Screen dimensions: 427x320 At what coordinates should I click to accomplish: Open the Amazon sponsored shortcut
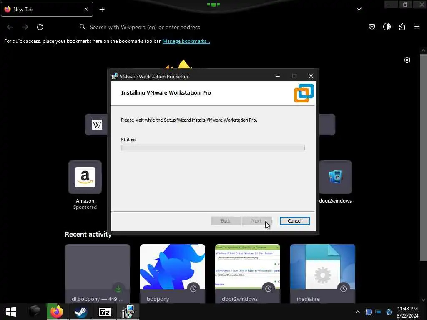(85, 177)
